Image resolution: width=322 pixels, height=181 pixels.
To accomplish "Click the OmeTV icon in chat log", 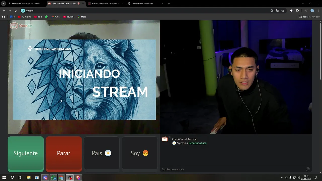I will pos(165,139).
